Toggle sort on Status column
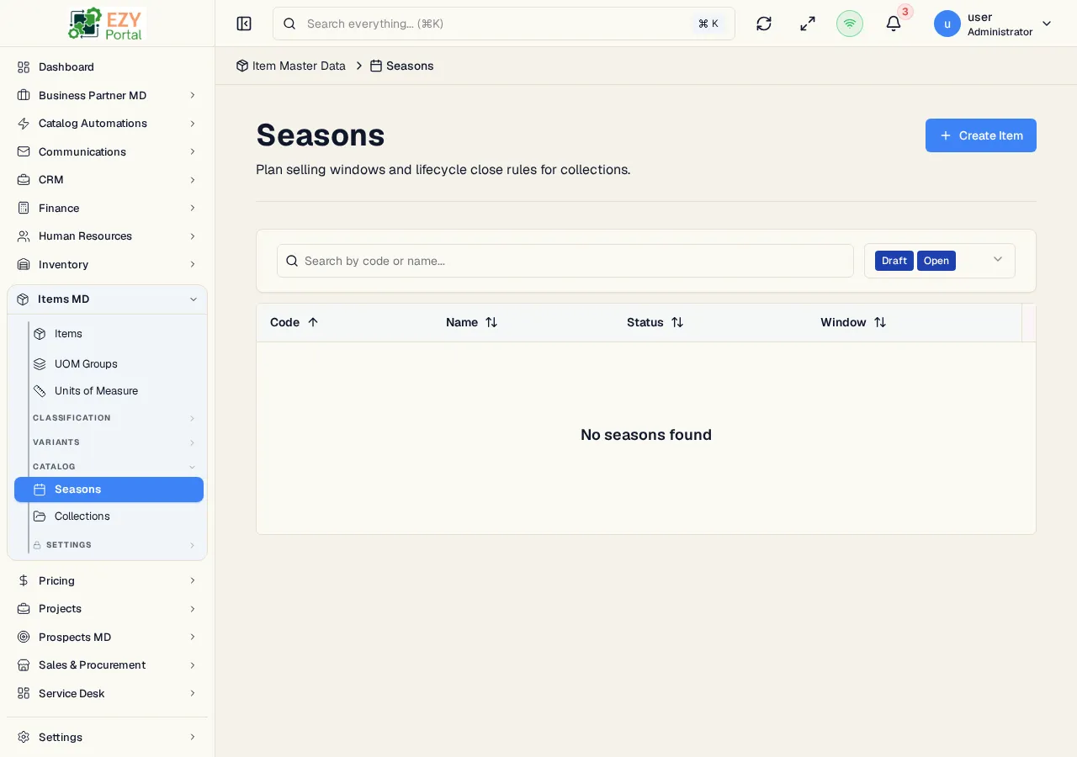The width and height of the screenshot is (1077, 757). click(677, 322)
